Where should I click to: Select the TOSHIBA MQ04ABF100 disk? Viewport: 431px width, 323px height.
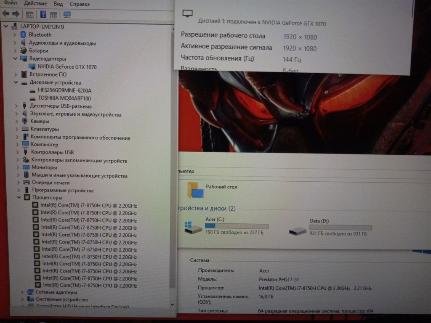coord(64,98)
